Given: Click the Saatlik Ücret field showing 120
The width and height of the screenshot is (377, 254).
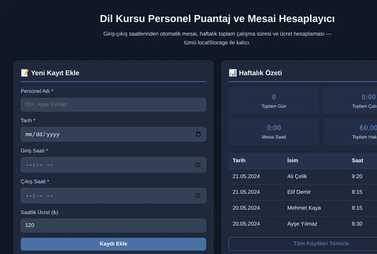Looking at the screenshot, I should 113,225.
